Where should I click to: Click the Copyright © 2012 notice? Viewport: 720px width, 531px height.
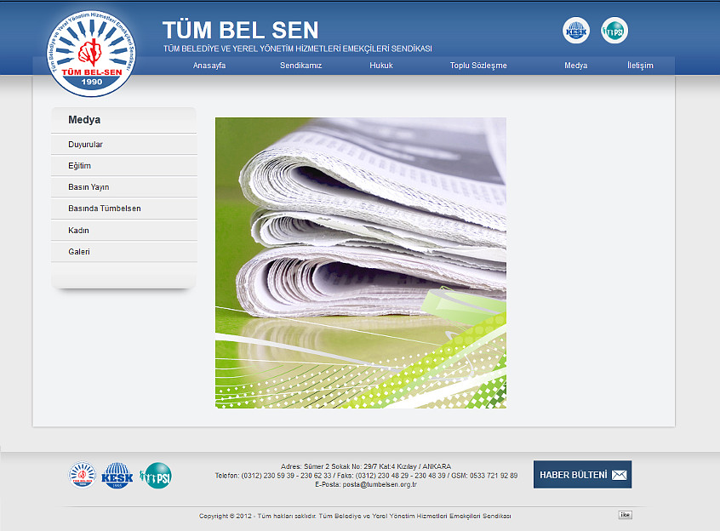click(x=355, y=516)
